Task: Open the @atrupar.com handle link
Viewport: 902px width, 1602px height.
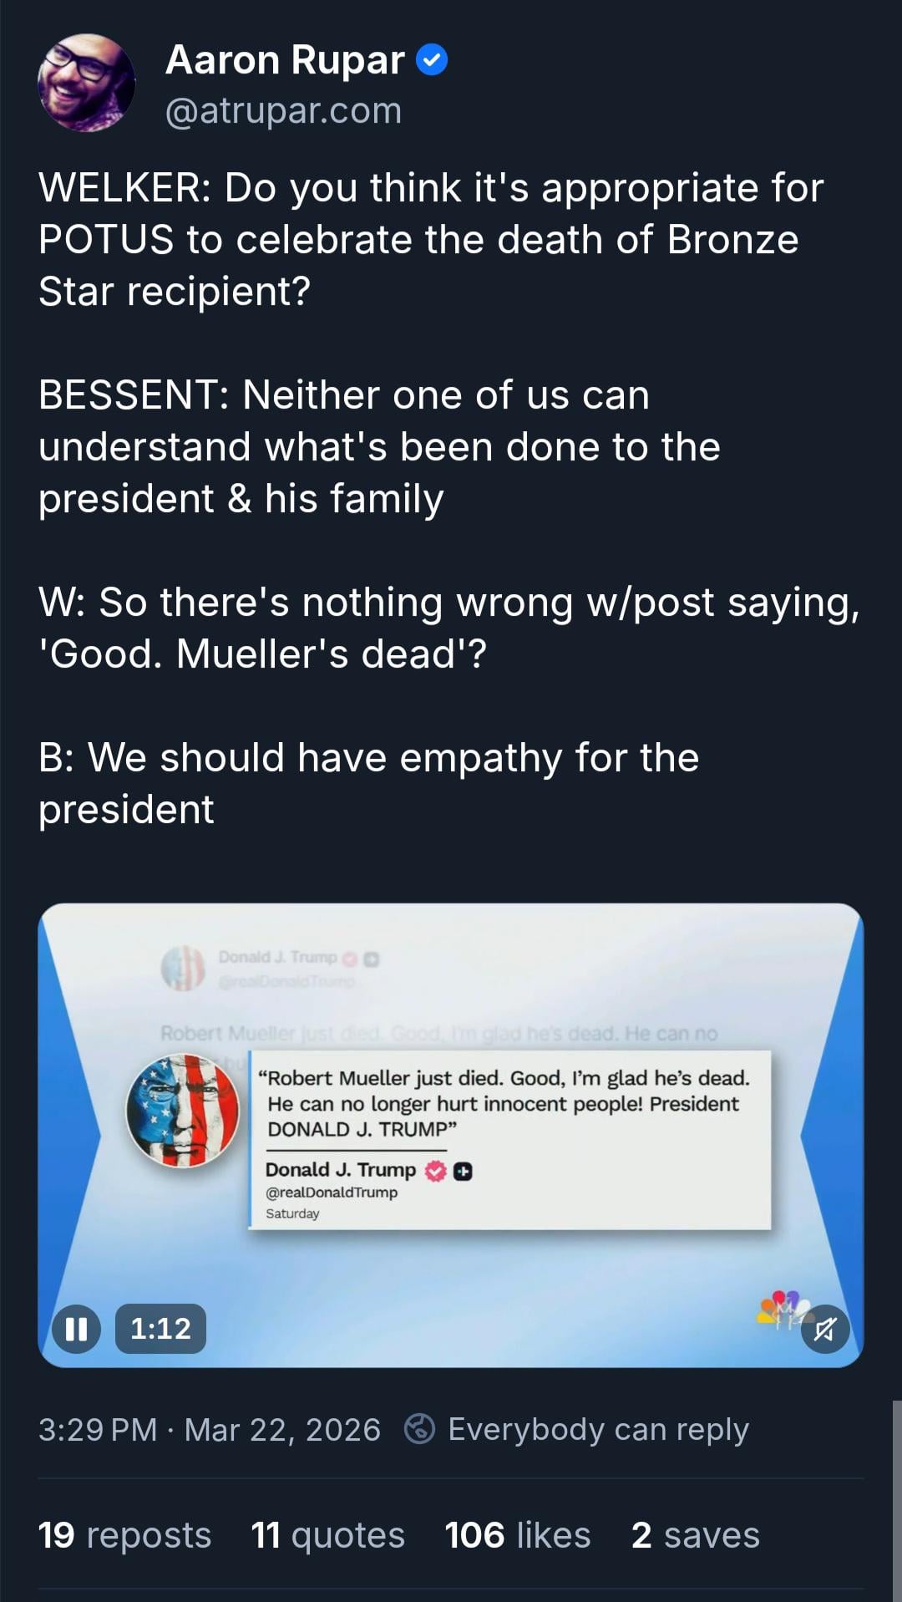Action: [x=283, y=111]
